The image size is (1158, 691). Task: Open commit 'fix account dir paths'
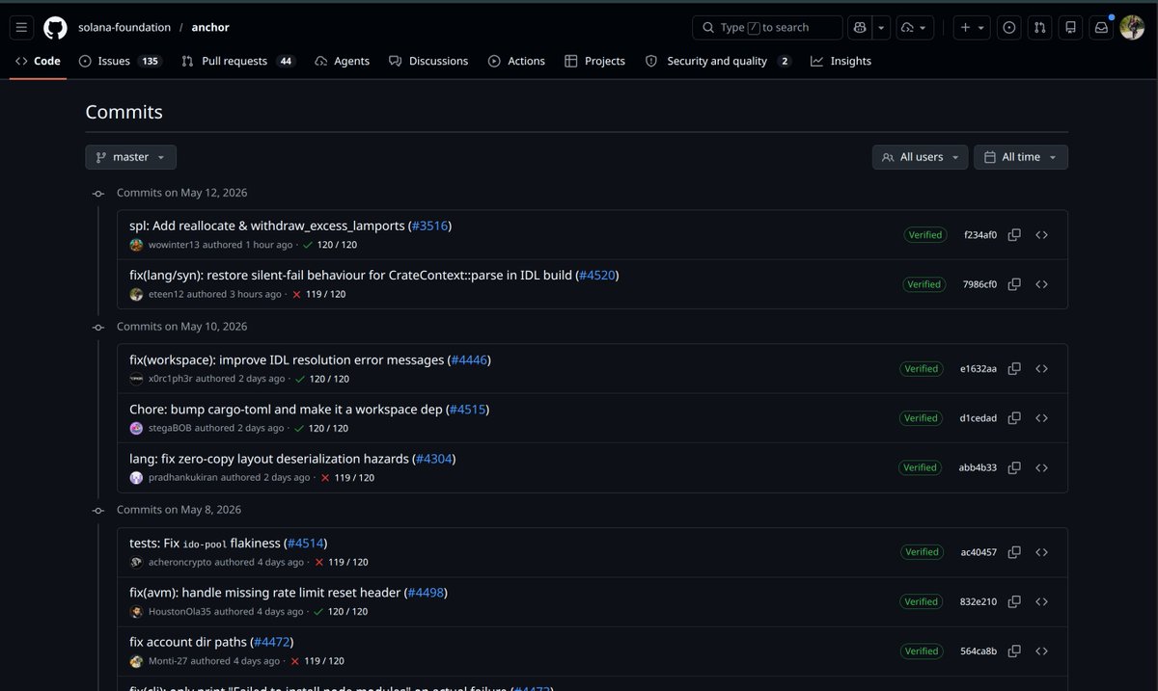pos(188,642)
